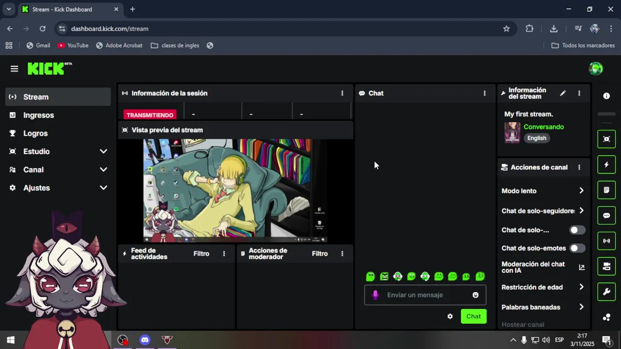The image size is (621, 349).
Task: Toggle the camera widget icon in right rail
Action: (606, 266)
